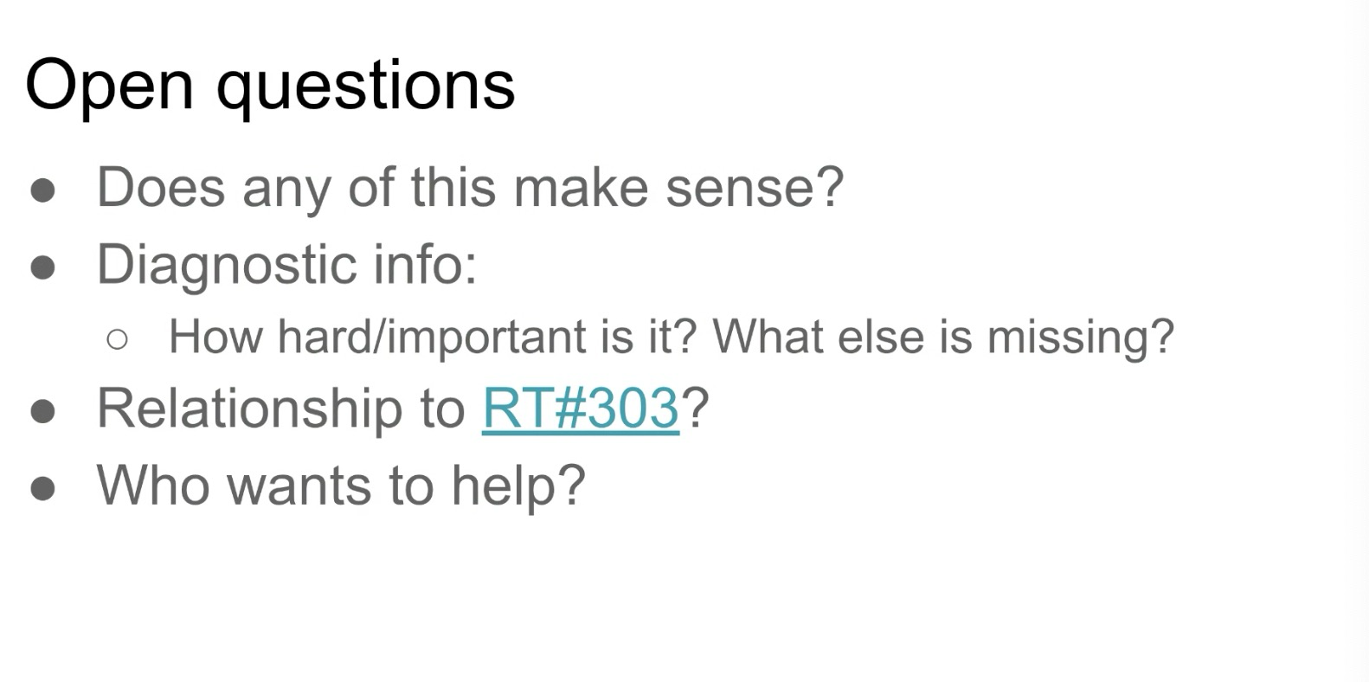Click the word "help?" in the last bullet
The image size is (1369, 682).
[x=518, y=485]
